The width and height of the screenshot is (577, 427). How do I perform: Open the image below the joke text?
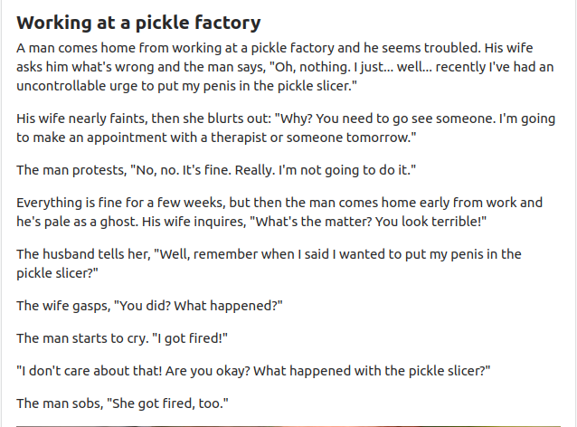click(x=288, y=426)
